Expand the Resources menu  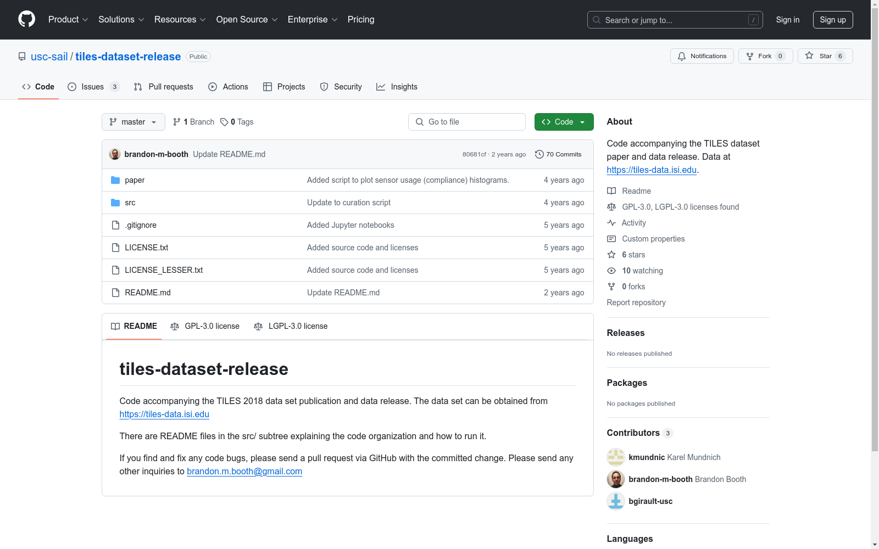180,20
